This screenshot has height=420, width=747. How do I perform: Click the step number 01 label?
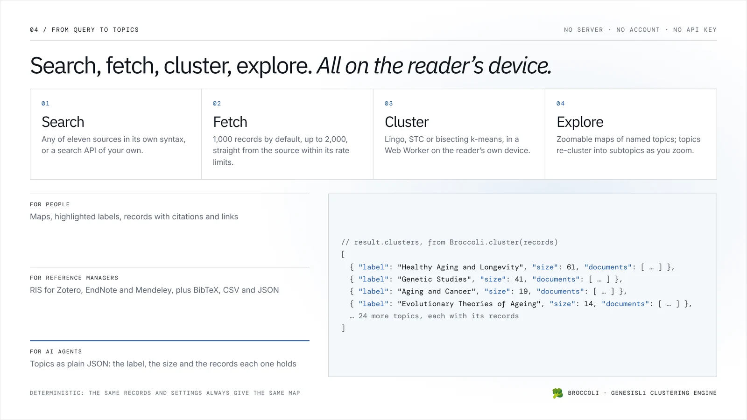[45, 104]
